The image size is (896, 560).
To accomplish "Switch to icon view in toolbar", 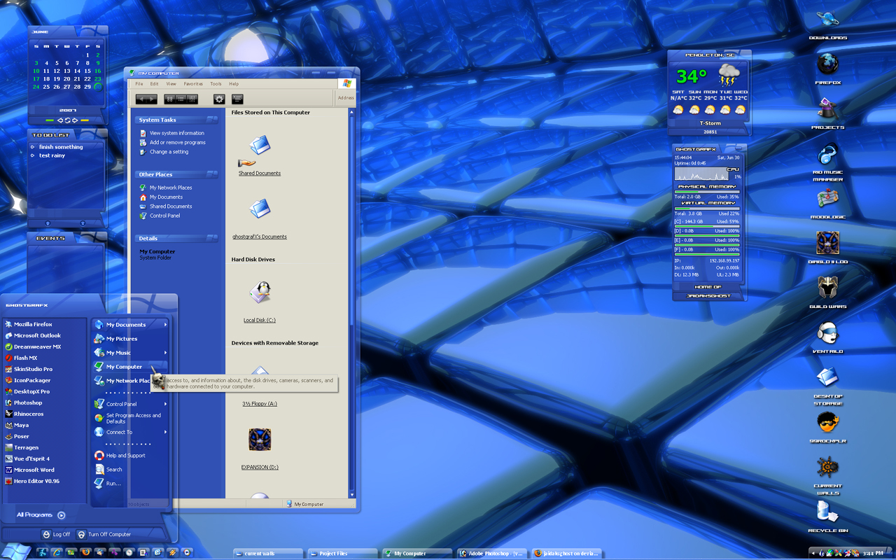I will [169, 99].
